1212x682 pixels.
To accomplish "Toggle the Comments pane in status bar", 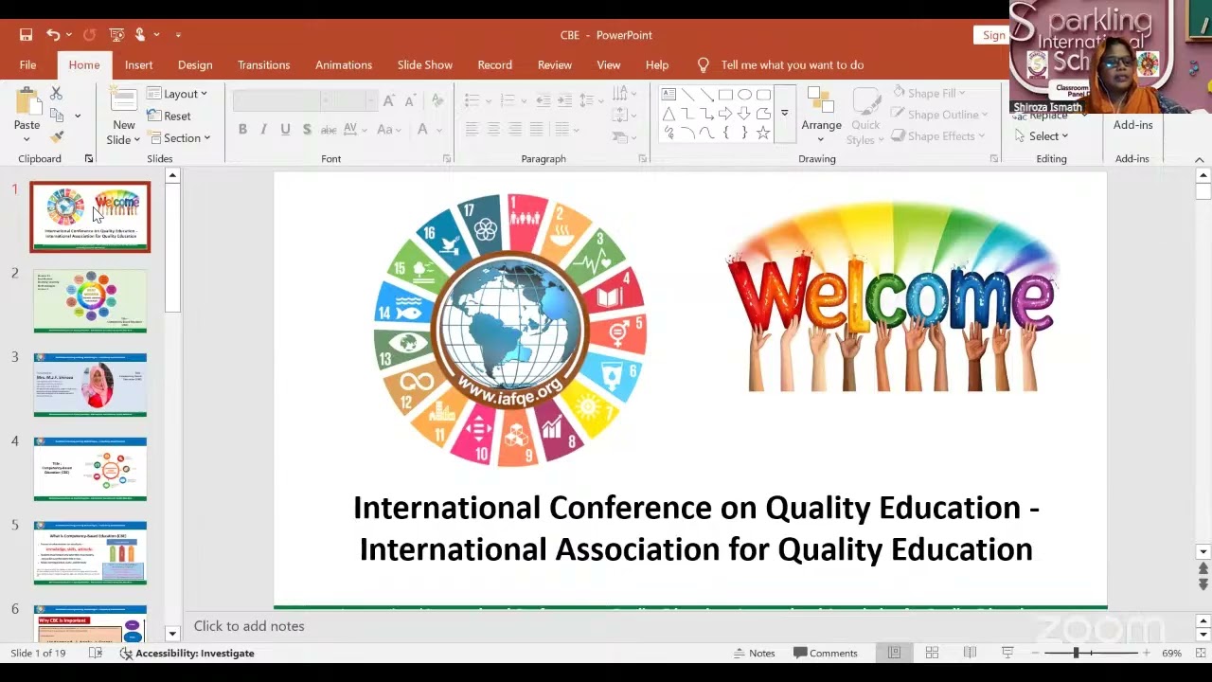I will tap(826, 653).
